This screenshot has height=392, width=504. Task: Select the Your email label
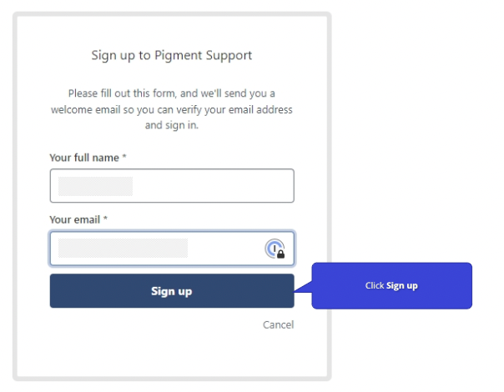tap(74, 219)
